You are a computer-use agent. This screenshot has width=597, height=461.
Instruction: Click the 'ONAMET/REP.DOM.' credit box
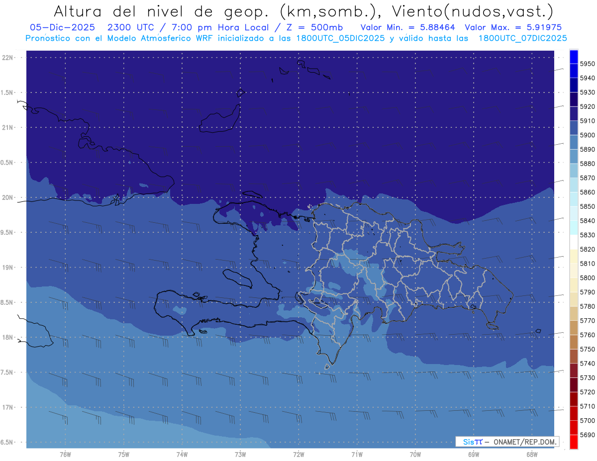(x=507, y=442)
